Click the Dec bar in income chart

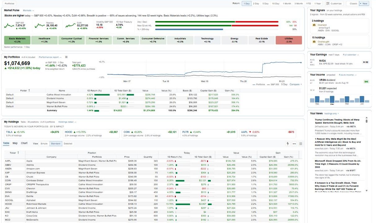(x=332, y=99)
